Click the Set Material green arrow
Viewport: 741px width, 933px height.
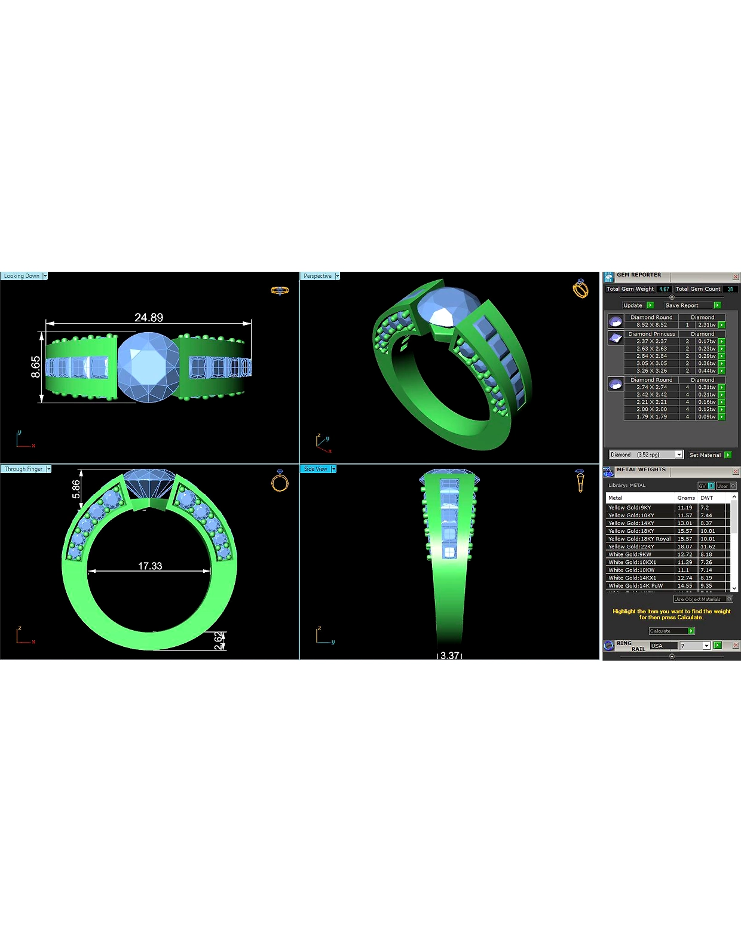727,455
